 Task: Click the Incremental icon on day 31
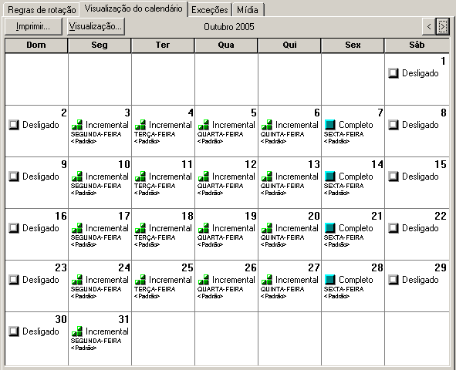click(77, 331)
